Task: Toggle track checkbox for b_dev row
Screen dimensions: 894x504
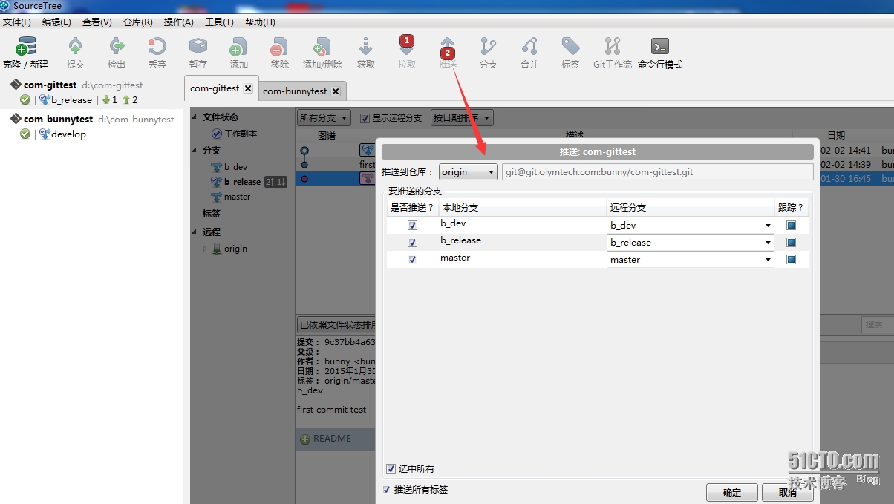Action: 791,225
